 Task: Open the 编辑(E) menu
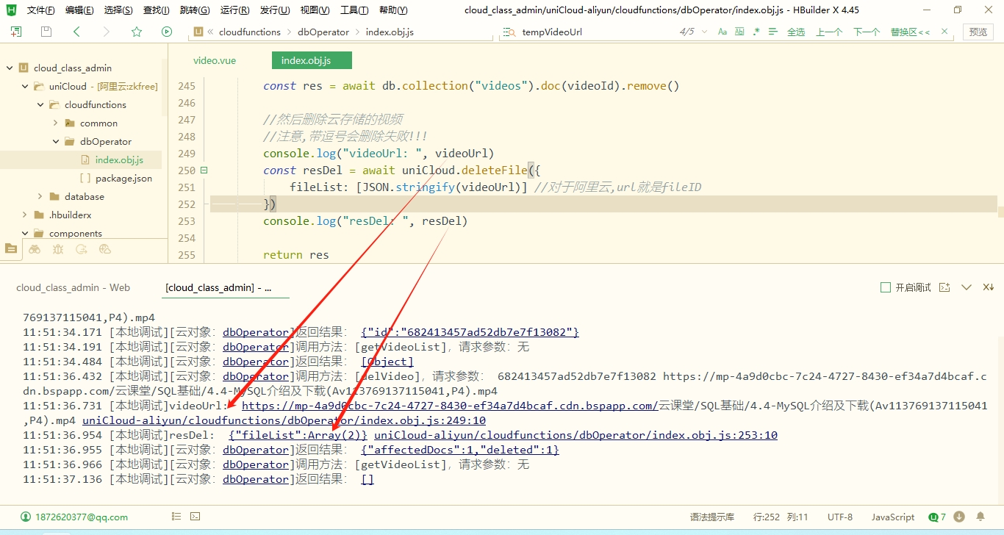point(79,10)
